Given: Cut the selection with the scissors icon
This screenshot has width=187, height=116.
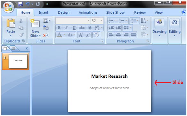Looking at the screenshot, I should [x=21, y=21].
